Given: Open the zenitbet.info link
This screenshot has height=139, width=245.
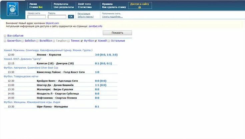Looking at the screenshot, I should [95, 26].
